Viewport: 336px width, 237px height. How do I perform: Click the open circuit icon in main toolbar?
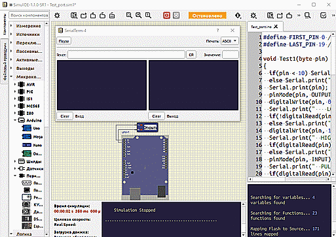click(84, 16)
